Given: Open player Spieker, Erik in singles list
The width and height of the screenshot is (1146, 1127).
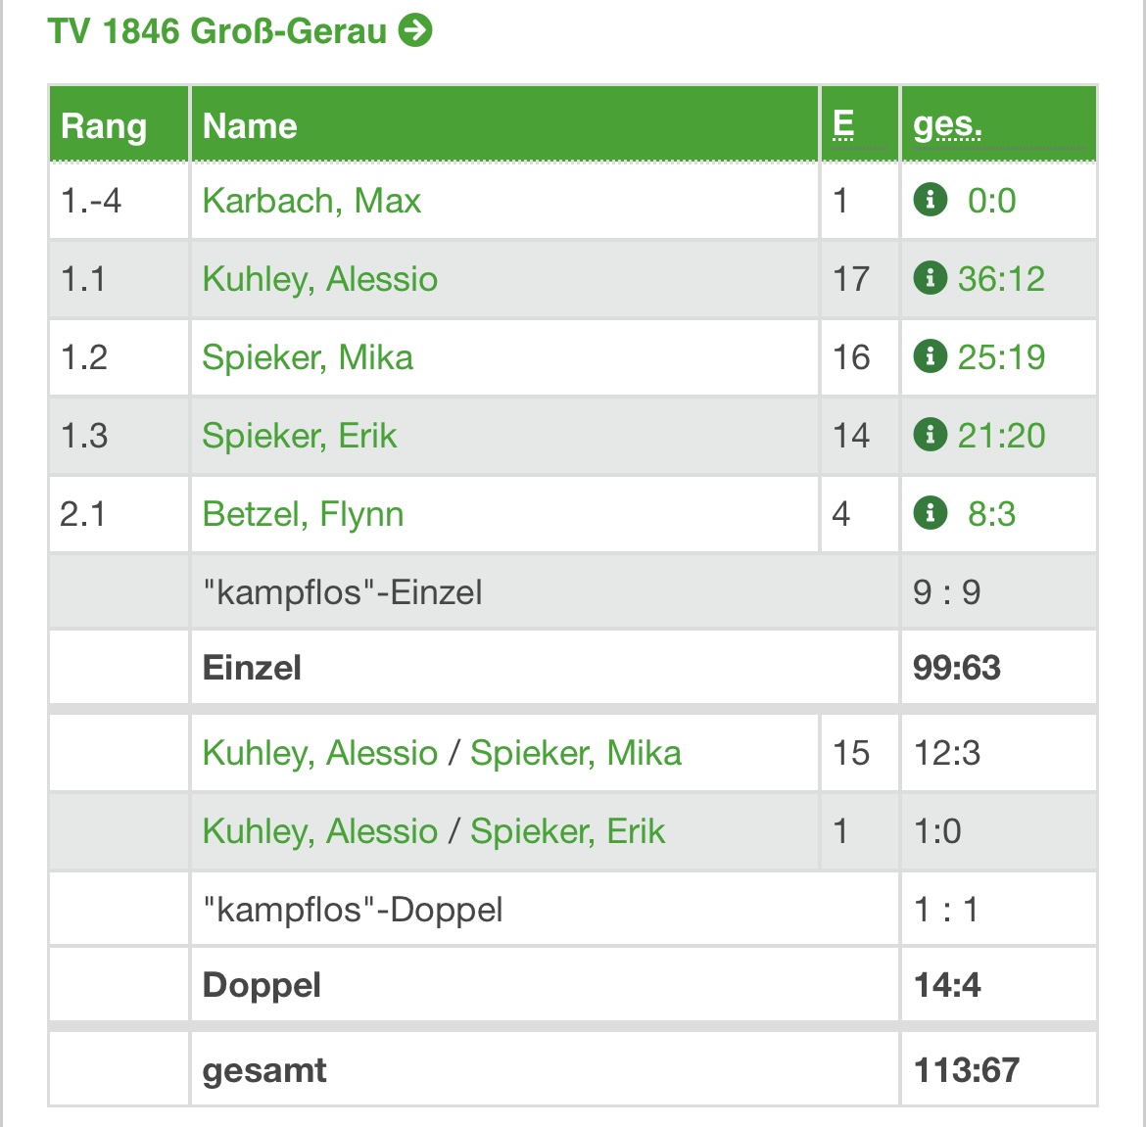Looking at the screenshot, I should click(300, 436).
